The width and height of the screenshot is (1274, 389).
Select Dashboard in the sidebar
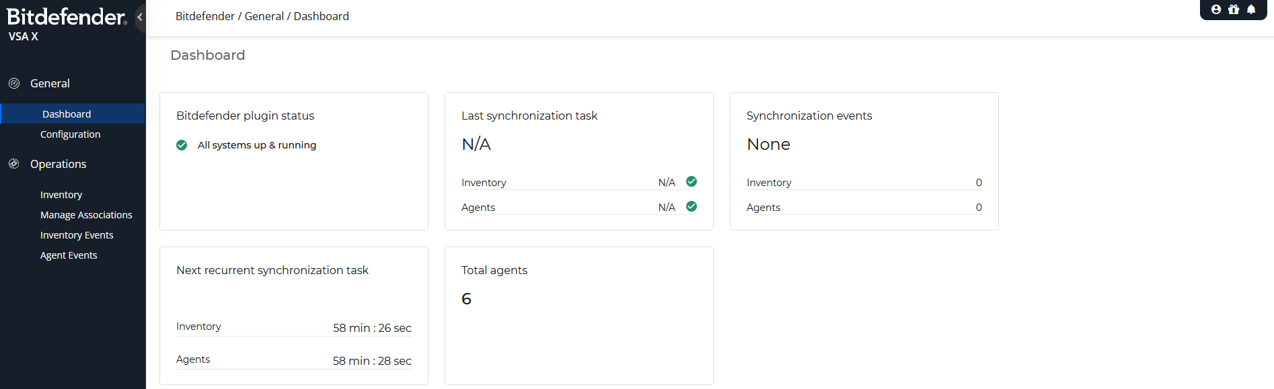pyautogui.click(x=66, y=114)
